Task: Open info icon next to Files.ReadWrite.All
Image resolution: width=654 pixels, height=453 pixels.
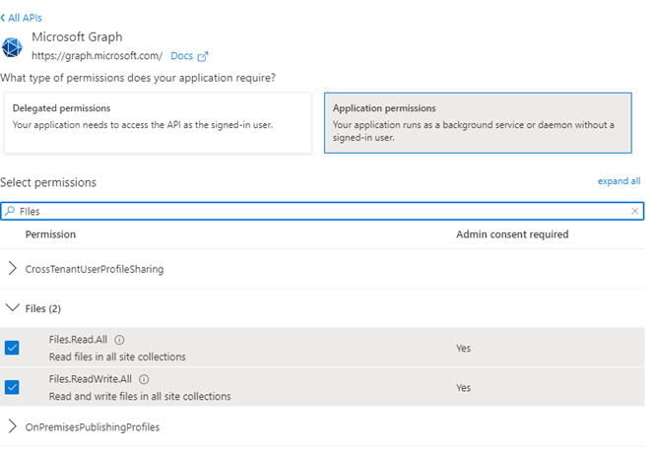Action: 144,379
